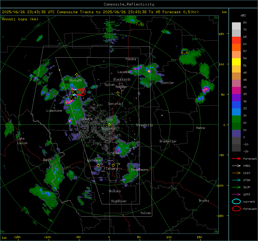Click the Stettler map label
This screenshot has height=241, width=258.
(167, 83)
